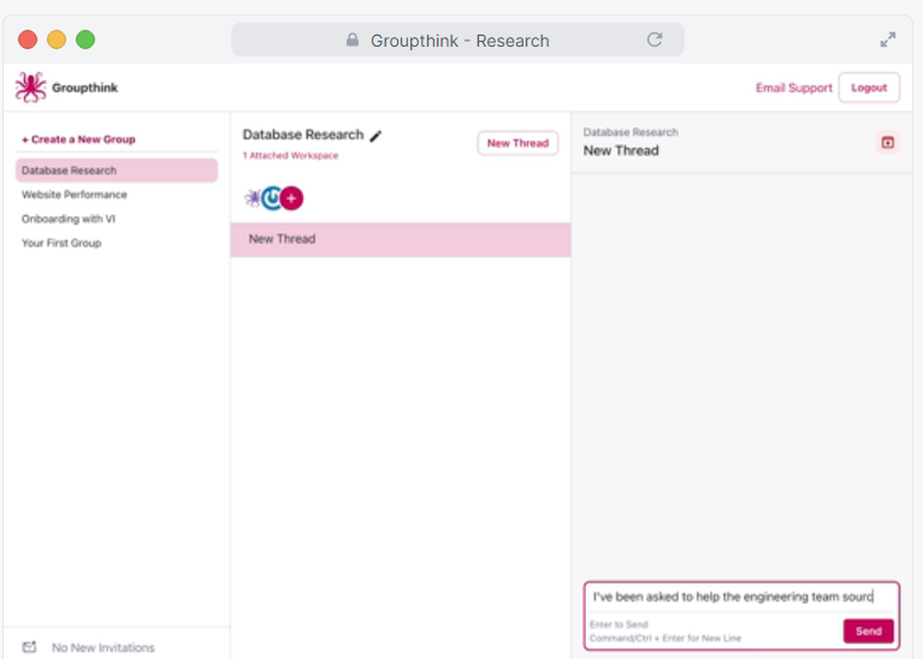Viewport: 923px width, 659px height.
Task: Click the expand arrows in the window corner
Action: tap(888, 40)
